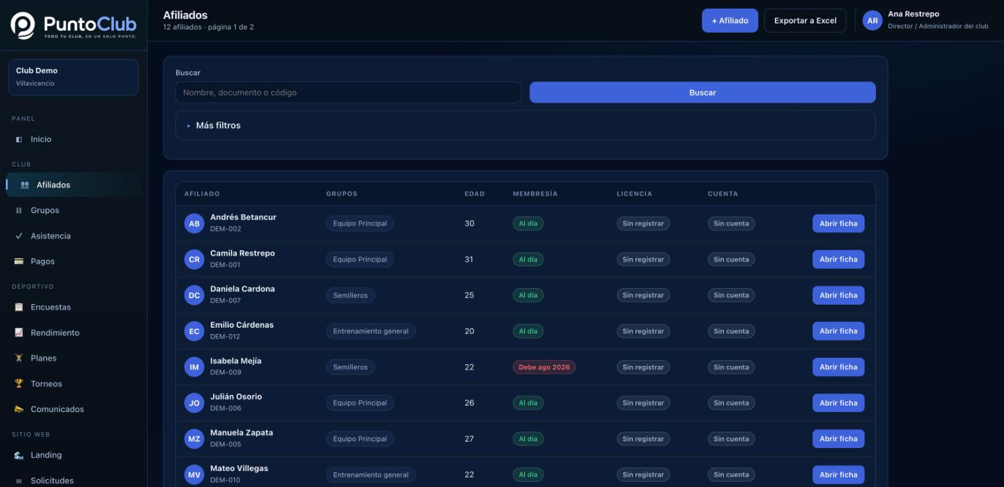
Task: Click the Landing icon in the sidebar
Action: 19,456
